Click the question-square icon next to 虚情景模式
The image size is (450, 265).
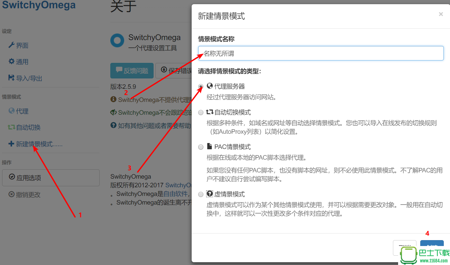210,193
